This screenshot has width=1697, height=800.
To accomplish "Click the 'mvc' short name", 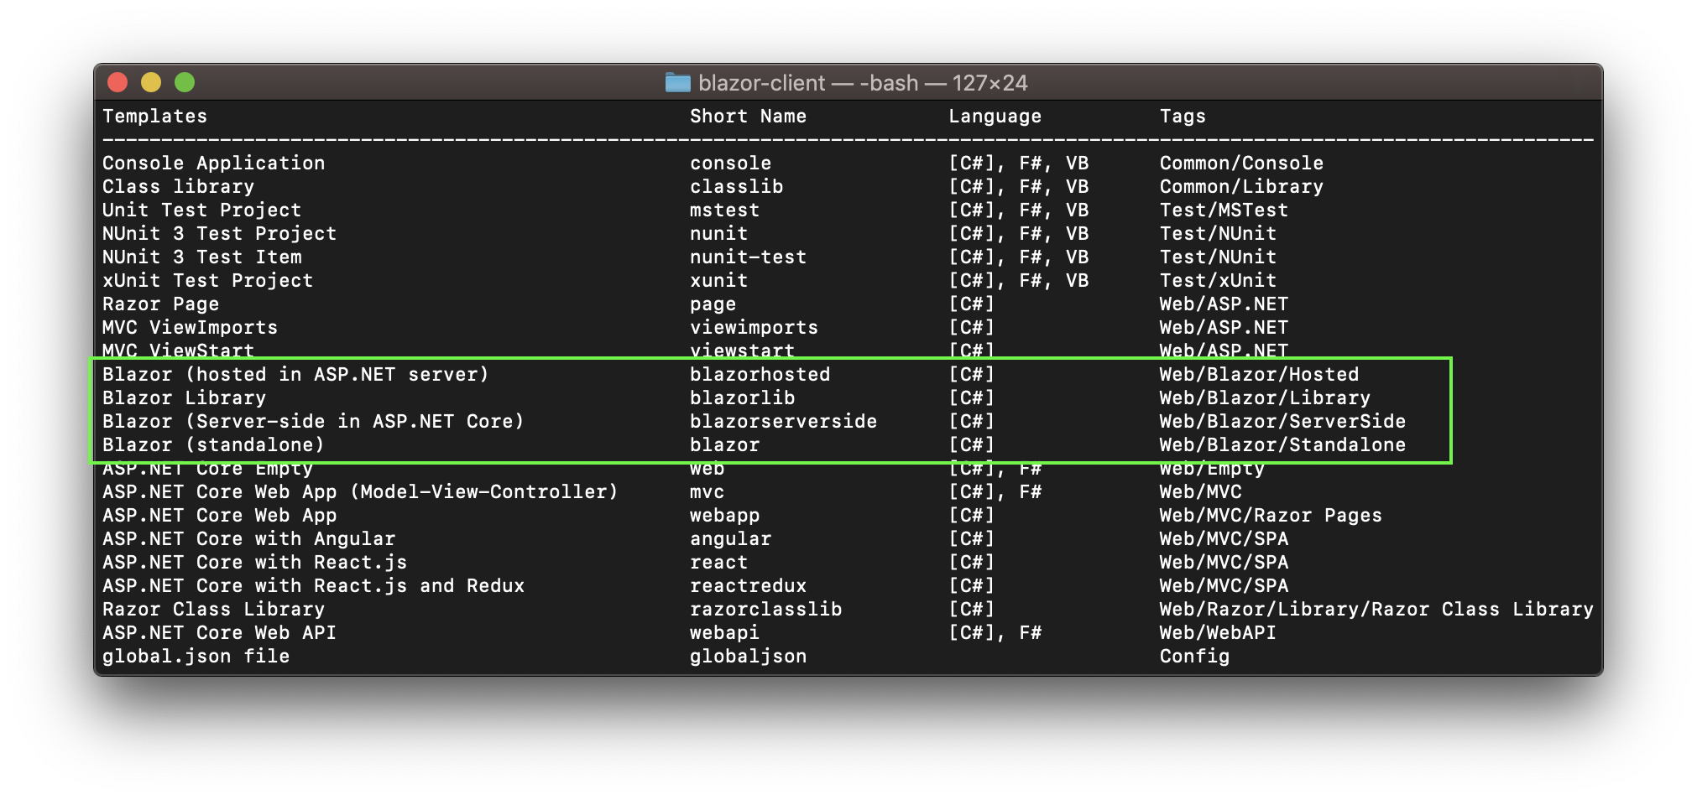I will tap(708, 492).
